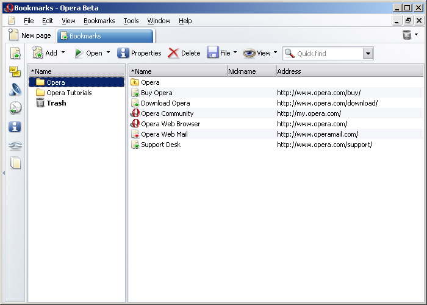Open the Info panel in the sidebar

point(15,127)
